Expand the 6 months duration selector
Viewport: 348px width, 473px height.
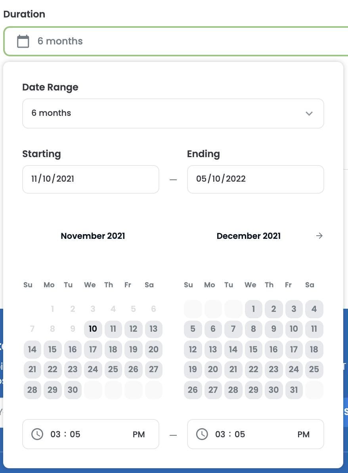pyautogui.click(x=173, y=113)
